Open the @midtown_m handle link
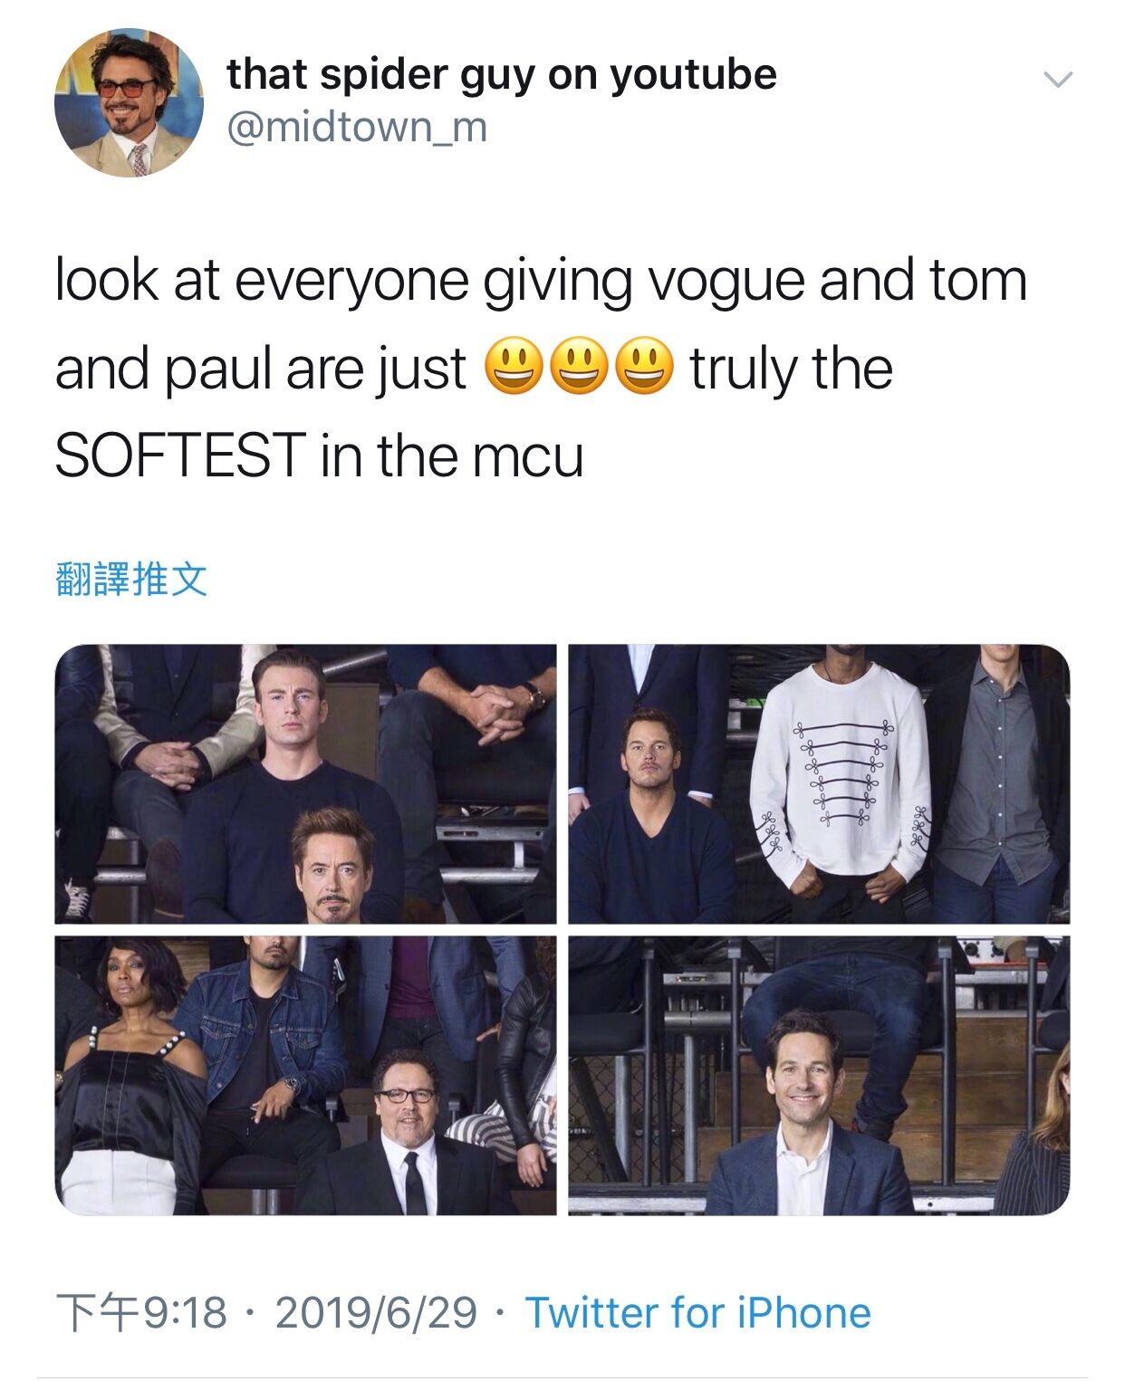This screenshot has height=1381, width=1125. 357,128
